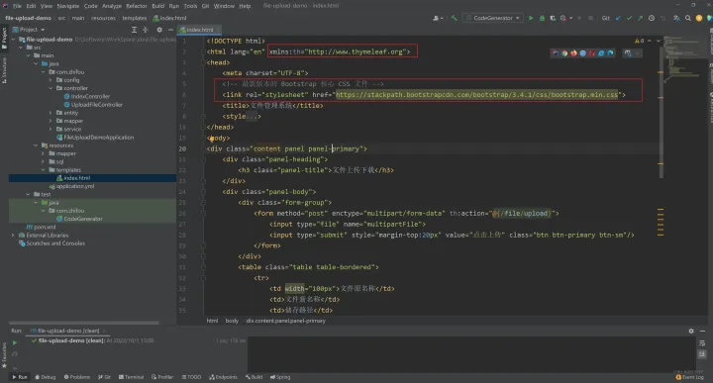713x383 pixels.
Task: Collapse all in the Project panel
Action: pyautogui.click(x=145, y=30)
